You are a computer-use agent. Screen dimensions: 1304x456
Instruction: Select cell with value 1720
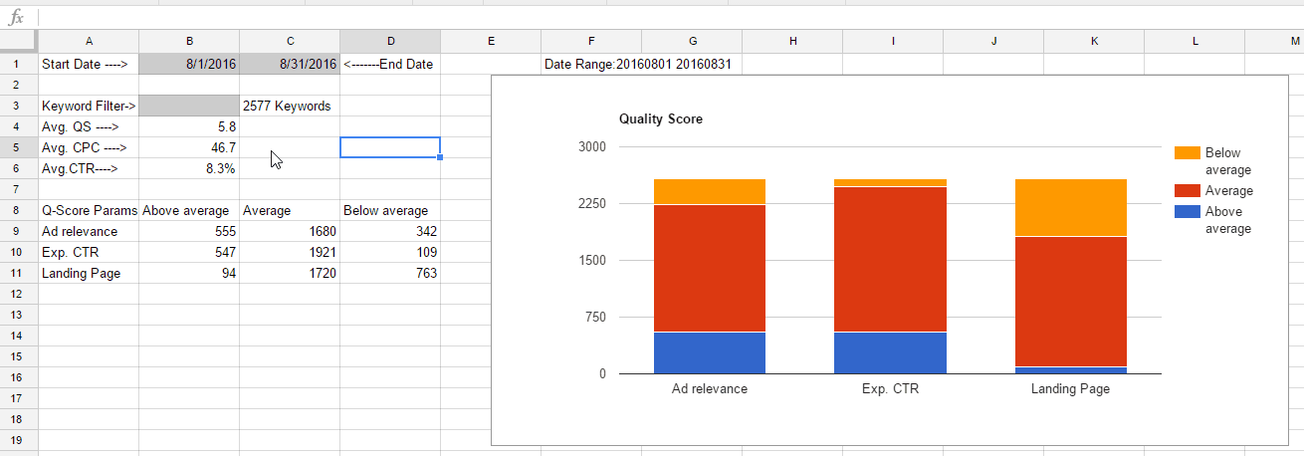(x=290, y=273)
